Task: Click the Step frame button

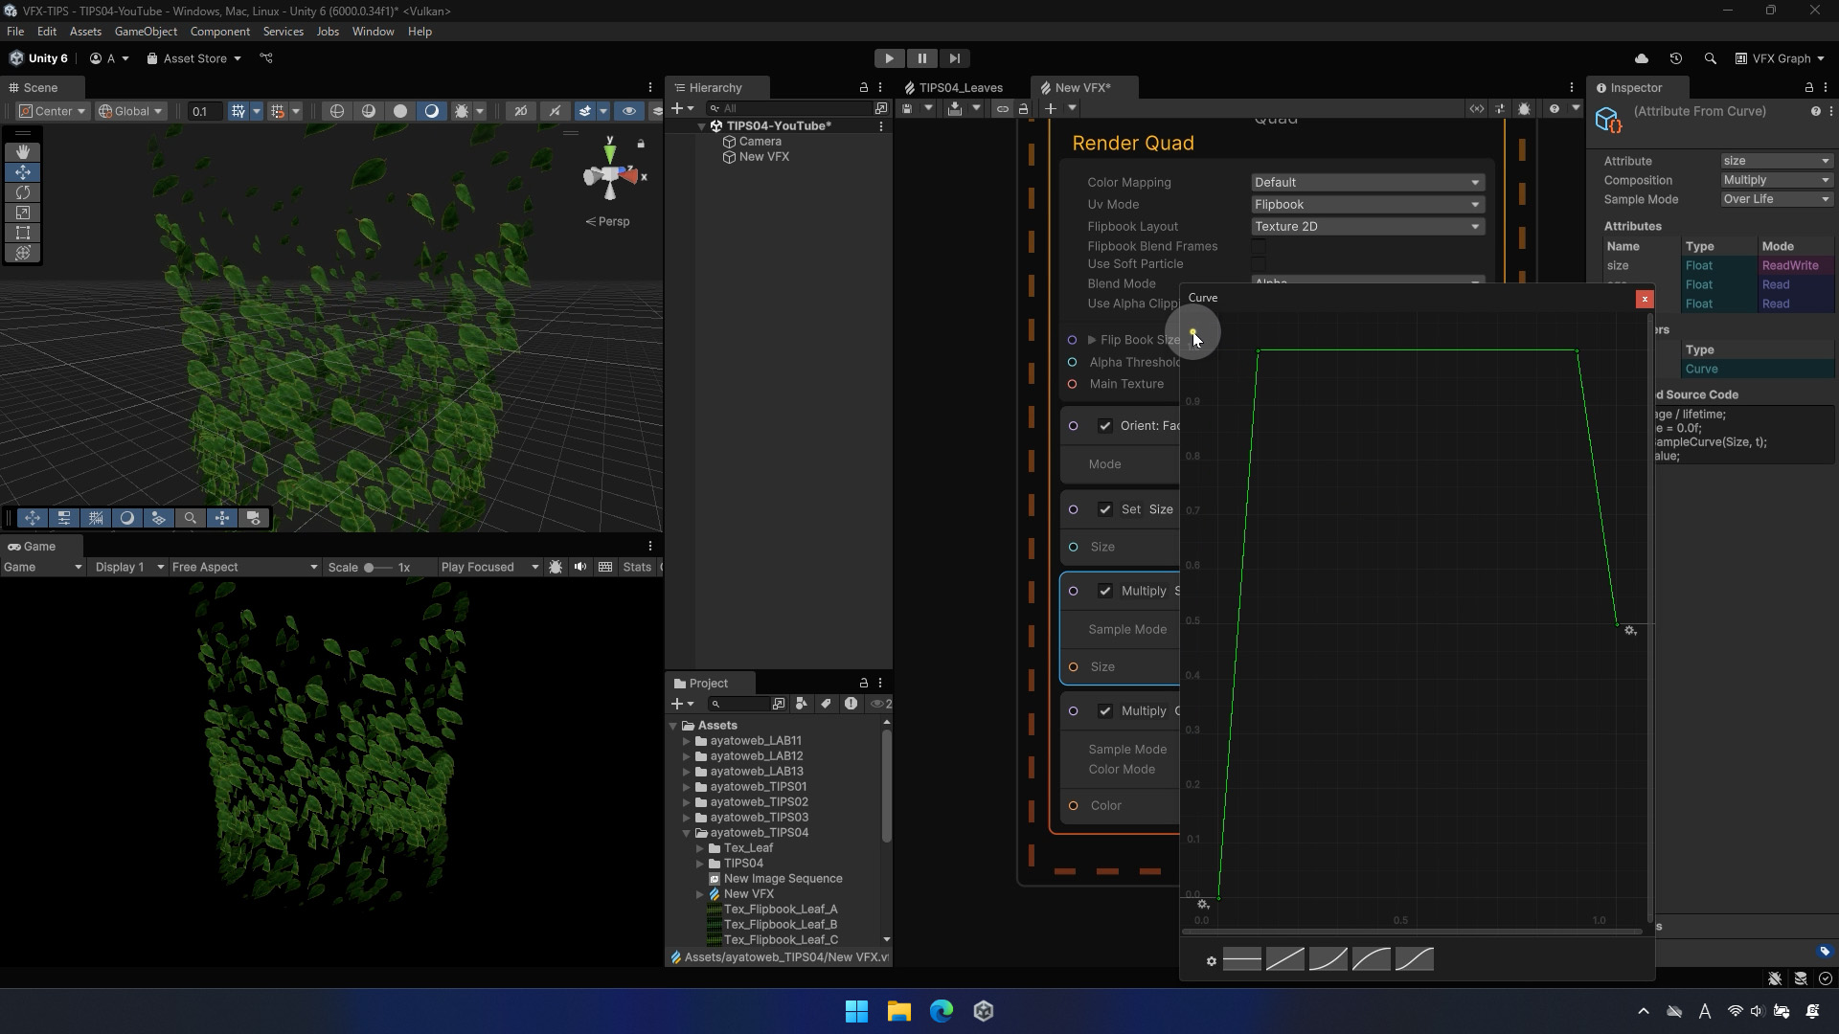Action: pyautogui.click(x=954, y=58)
